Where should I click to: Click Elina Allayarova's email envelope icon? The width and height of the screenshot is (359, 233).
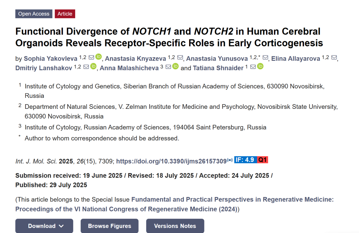[334, 58]
